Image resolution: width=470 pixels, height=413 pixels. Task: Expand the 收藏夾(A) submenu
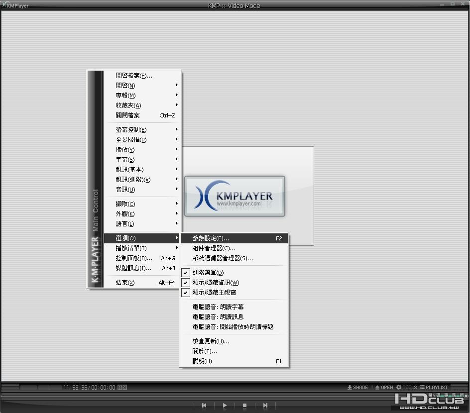click(x=142, y=105)
